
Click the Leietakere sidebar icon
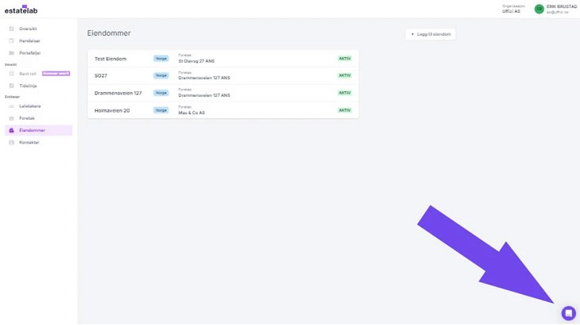point(11,106)
